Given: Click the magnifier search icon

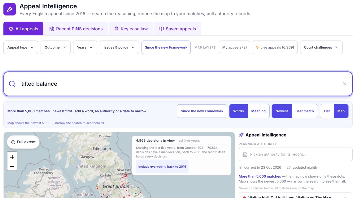Looking at the screenshot, I should pyautogui.click(x=12, y=84).
